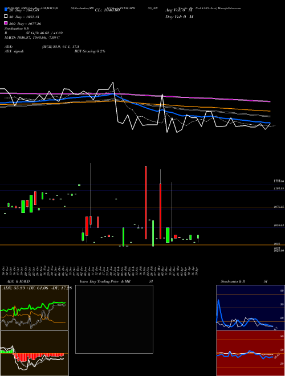Image resolution: width=285 pixels, height=376 pixels.
Task: Click the white 50 Day EMA legend swatch
Action: pyautogui.click(x=6, y=17)
